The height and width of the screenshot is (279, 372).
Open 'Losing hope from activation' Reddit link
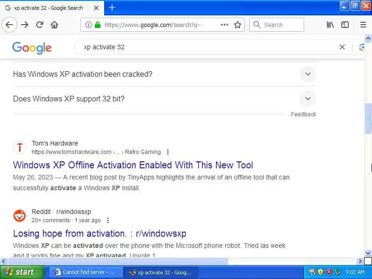click(x=100, y=233)
